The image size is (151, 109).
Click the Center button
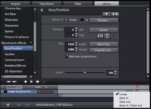click(104, 30)
